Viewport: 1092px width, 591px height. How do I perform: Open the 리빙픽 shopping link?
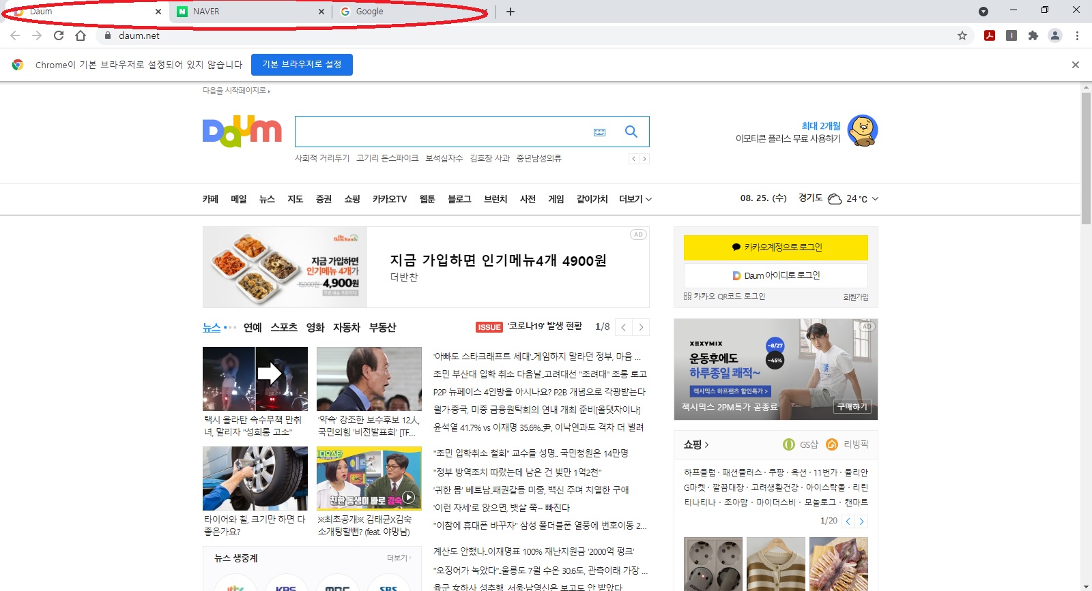tap(847, 444)
